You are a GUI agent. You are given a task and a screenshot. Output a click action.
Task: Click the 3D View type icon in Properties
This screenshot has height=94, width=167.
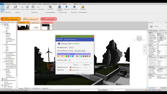(x=151, y=26)
